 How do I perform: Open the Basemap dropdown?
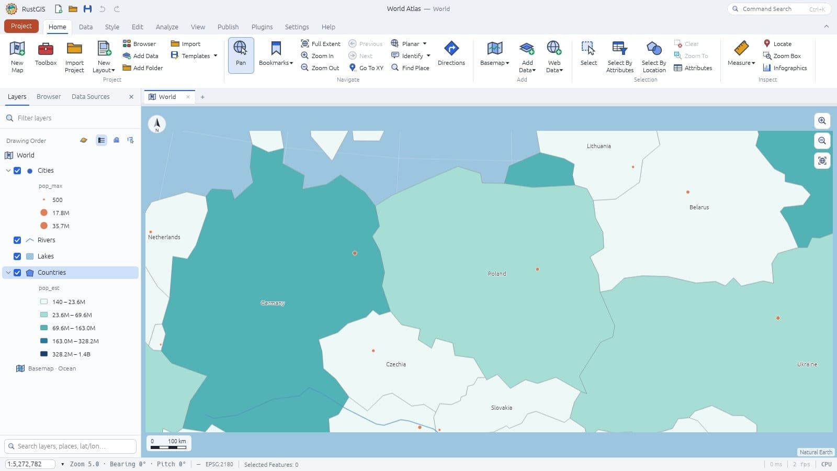tap(494, 54)
